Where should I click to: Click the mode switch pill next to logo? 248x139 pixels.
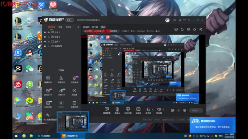69,20
